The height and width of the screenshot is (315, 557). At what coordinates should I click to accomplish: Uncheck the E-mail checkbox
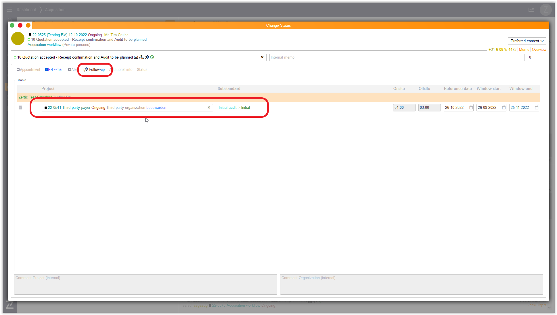tap(47, 69)
